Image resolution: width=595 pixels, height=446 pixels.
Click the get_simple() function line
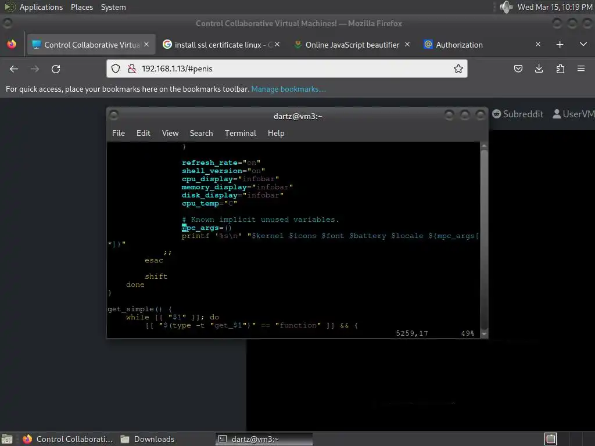(139, 309)
